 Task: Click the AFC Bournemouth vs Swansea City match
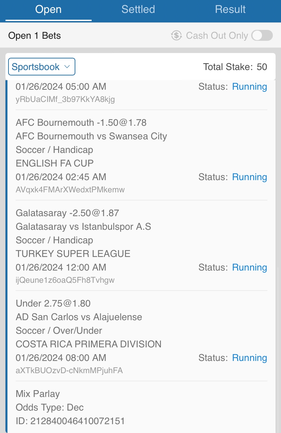[x=91, y=136]
